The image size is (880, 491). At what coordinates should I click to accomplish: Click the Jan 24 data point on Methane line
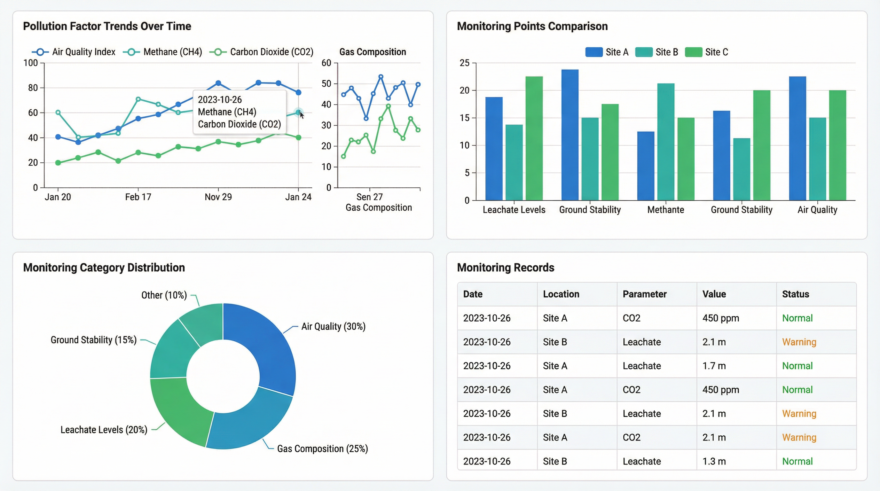pos(298,112)
